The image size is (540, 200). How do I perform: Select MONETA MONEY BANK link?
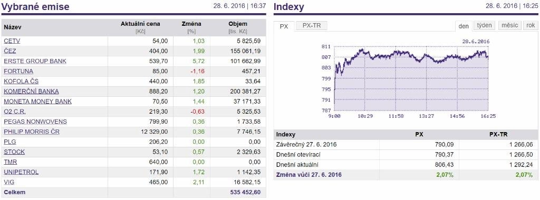coord(38,102)
